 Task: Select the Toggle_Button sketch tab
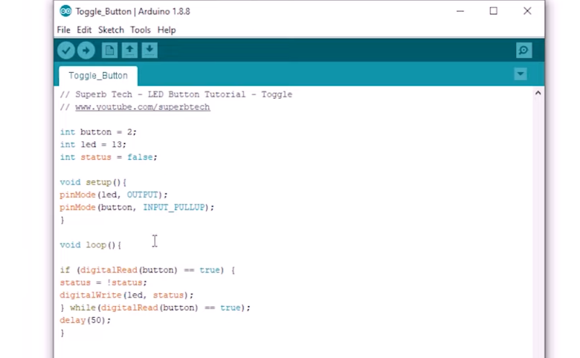pyautogui.click(x=98, y=76)
